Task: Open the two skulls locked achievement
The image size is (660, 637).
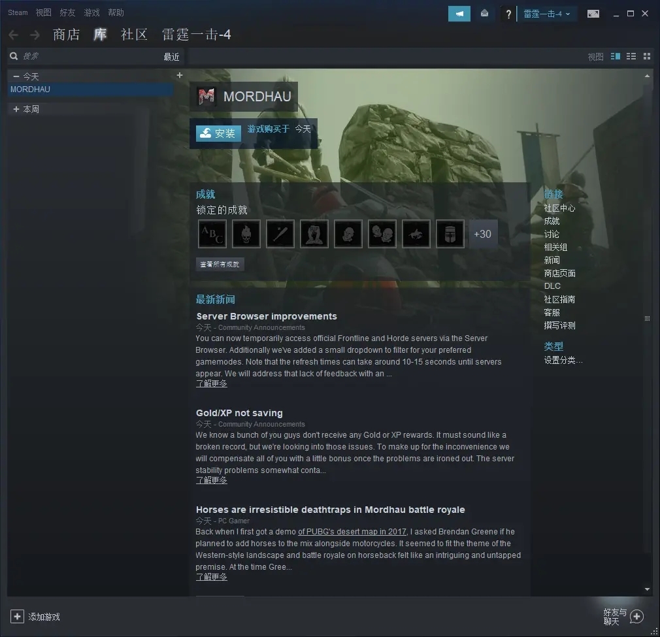Action: pyautogui.click(x=382, y=234)
